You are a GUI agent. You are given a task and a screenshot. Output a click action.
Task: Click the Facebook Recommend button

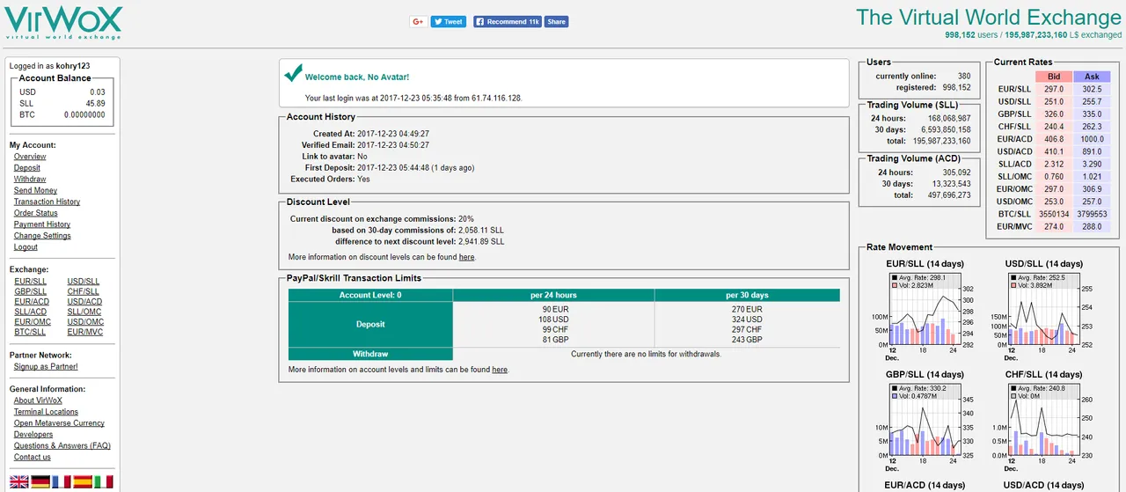click(508, 22)
